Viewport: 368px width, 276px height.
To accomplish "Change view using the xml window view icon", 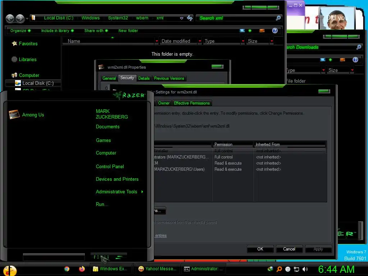I will 242,31.
